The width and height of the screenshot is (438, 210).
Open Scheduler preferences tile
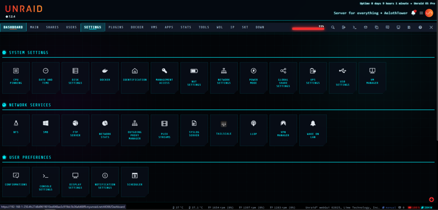tap(134, 182)
